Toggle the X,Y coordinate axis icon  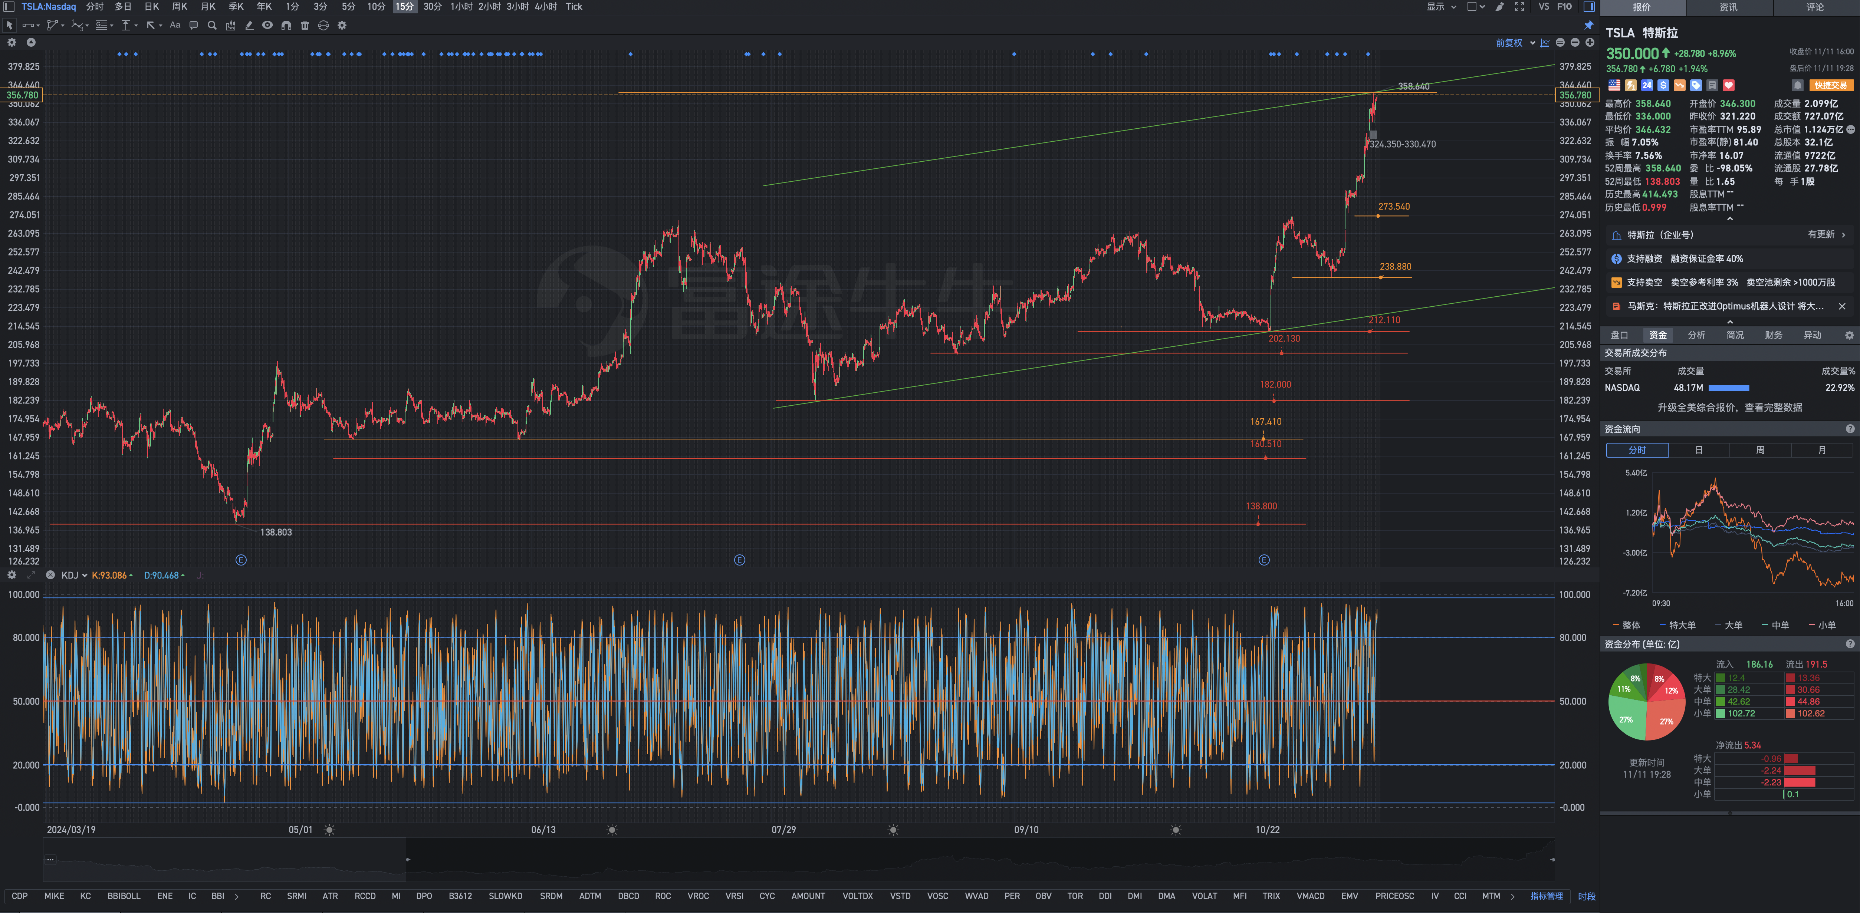coord(1544,43)
